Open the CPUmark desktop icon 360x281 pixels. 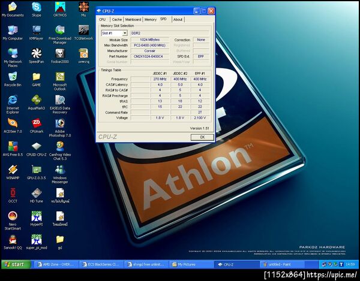36,126
